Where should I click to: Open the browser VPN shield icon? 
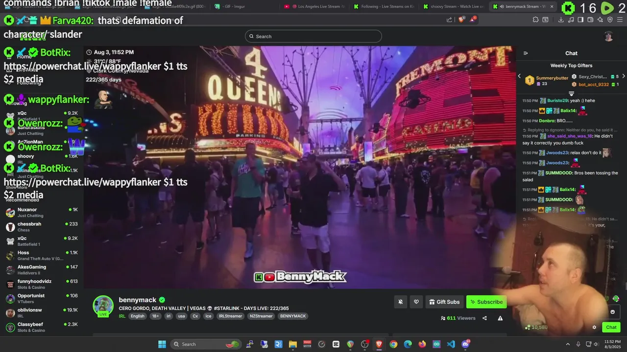(x=610, y=20)
